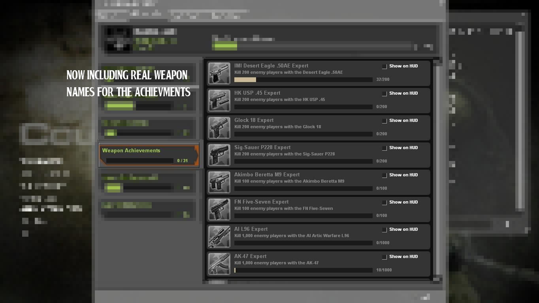The width and height of the screenshot is (539, 303).
Task: Click the FN Five-Seven pistol icon
Action: click(x=219, y=209)
